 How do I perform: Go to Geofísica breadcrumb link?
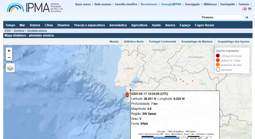coord(19,30)
